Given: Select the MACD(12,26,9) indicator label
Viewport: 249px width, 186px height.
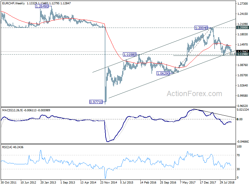Looking at the screenshot, I should pos(26,110).
